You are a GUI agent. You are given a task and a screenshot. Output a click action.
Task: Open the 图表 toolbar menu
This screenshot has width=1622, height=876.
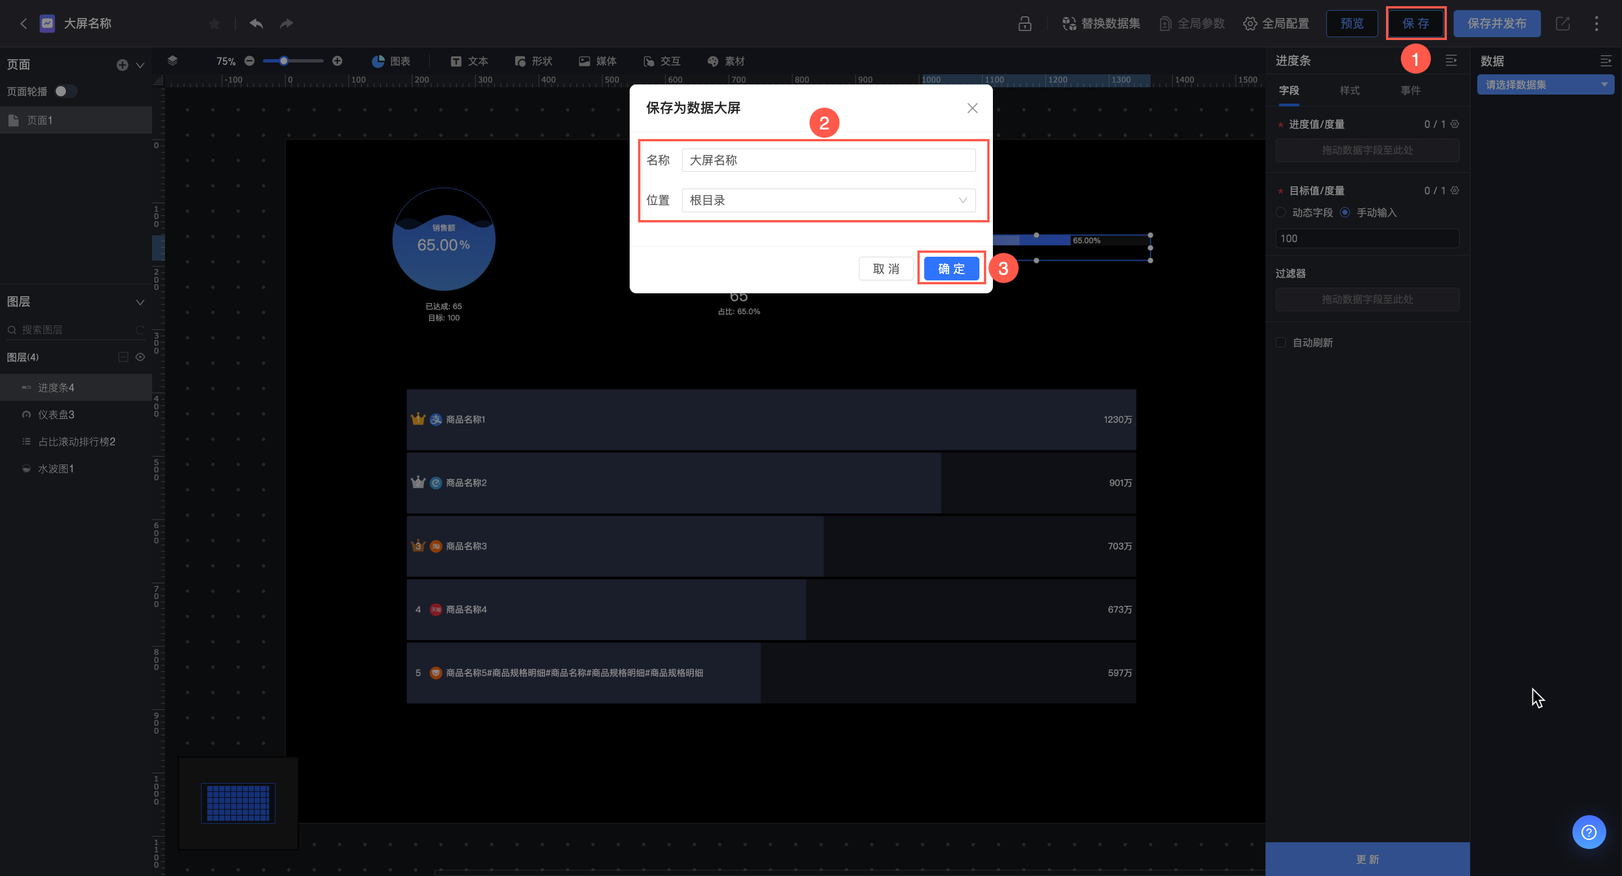click(391, 61)
